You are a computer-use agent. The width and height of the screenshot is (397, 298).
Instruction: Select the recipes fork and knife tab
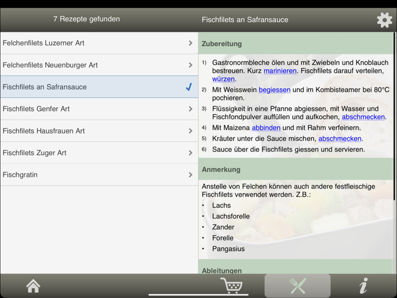(x=298, y=286)
